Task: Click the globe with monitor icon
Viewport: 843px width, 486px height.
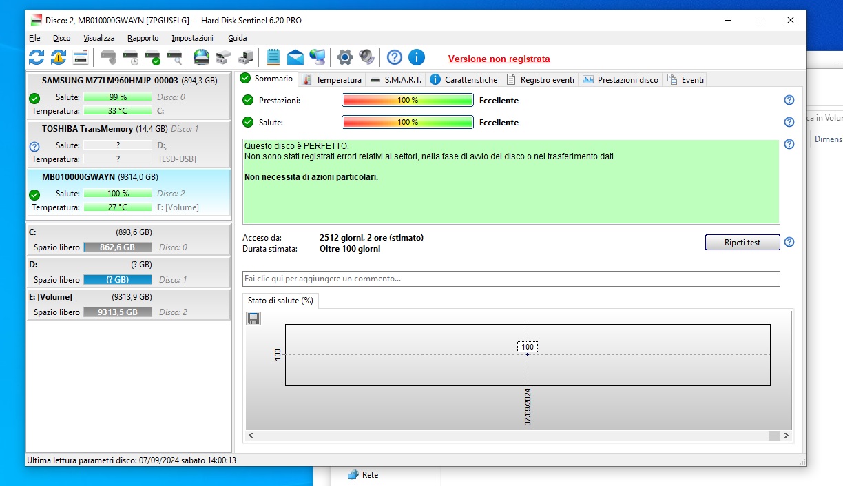Action: coord(318,57)
